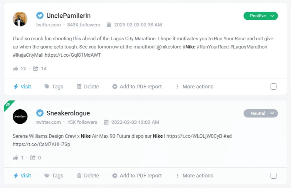
Task: Click thumbs-up icon showing 1 like
Action: [16, 158]
